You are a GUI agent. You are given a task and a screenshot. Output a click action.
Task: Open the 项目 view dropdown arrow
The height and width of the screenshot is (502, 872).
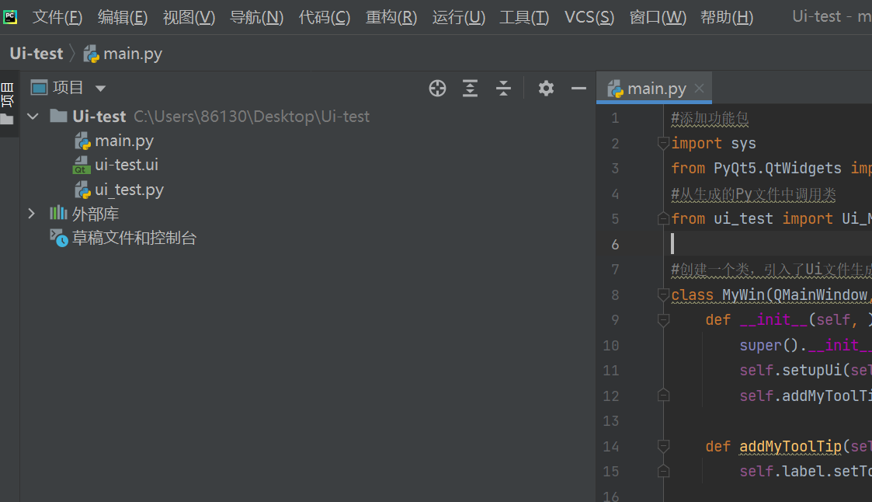click(x=100, y=88)
